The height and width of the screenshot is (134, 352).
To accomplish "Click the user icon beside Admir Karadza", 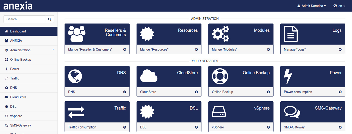I will pyautogui.click(x=299, y=6).
